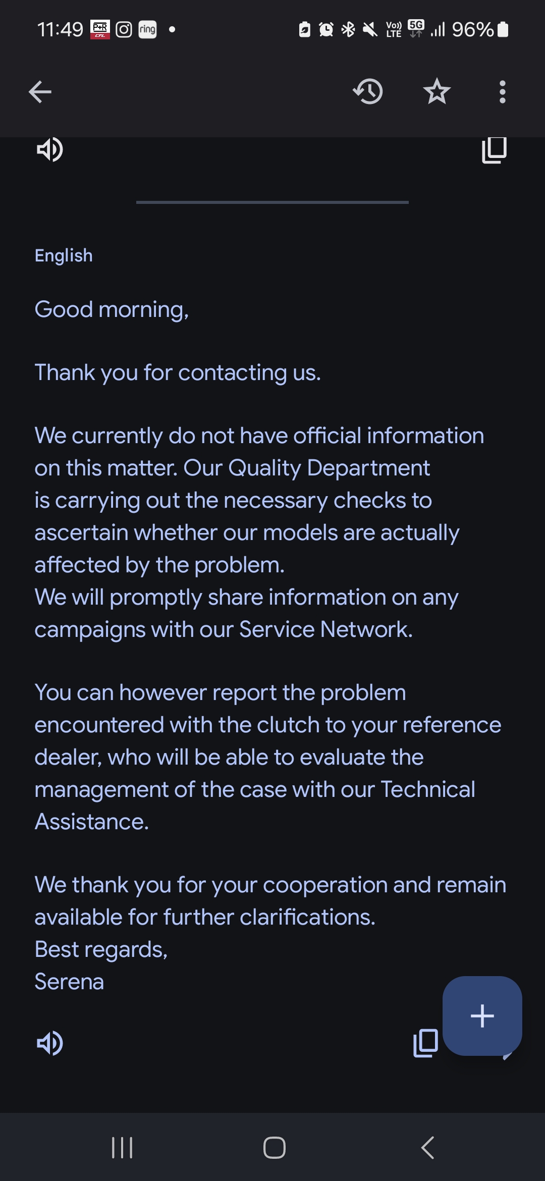Tap the Ring notification icon in status bar
Viewport: 545px width, 1181px height.
(x=147, y=30)
